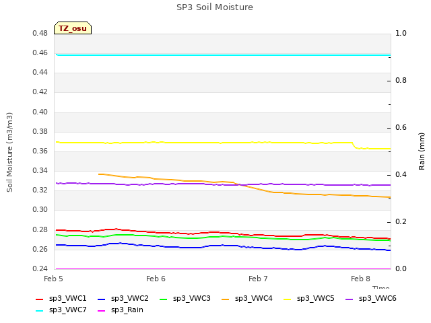Viewport: 431px width, 323px height.
Task: Click the cyan sp3_VWC7 legend swatch
Action: (x=40, y=311)
